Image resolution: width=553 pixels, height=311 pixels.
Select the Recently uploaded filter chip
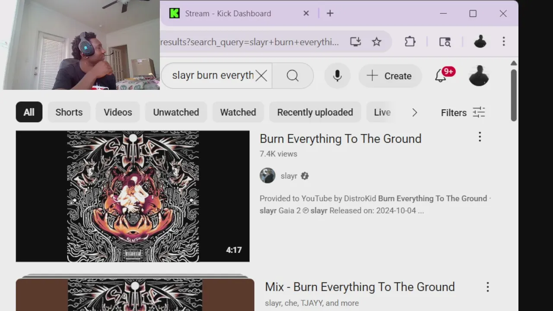point(315,112)
